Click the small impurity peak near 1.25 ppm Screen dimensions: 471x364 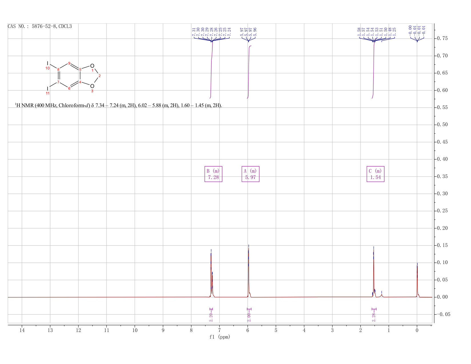pos(382,295)
